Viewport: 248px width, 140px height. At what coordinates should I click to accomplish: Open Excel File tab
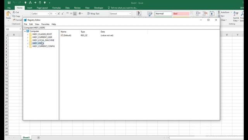9,8
